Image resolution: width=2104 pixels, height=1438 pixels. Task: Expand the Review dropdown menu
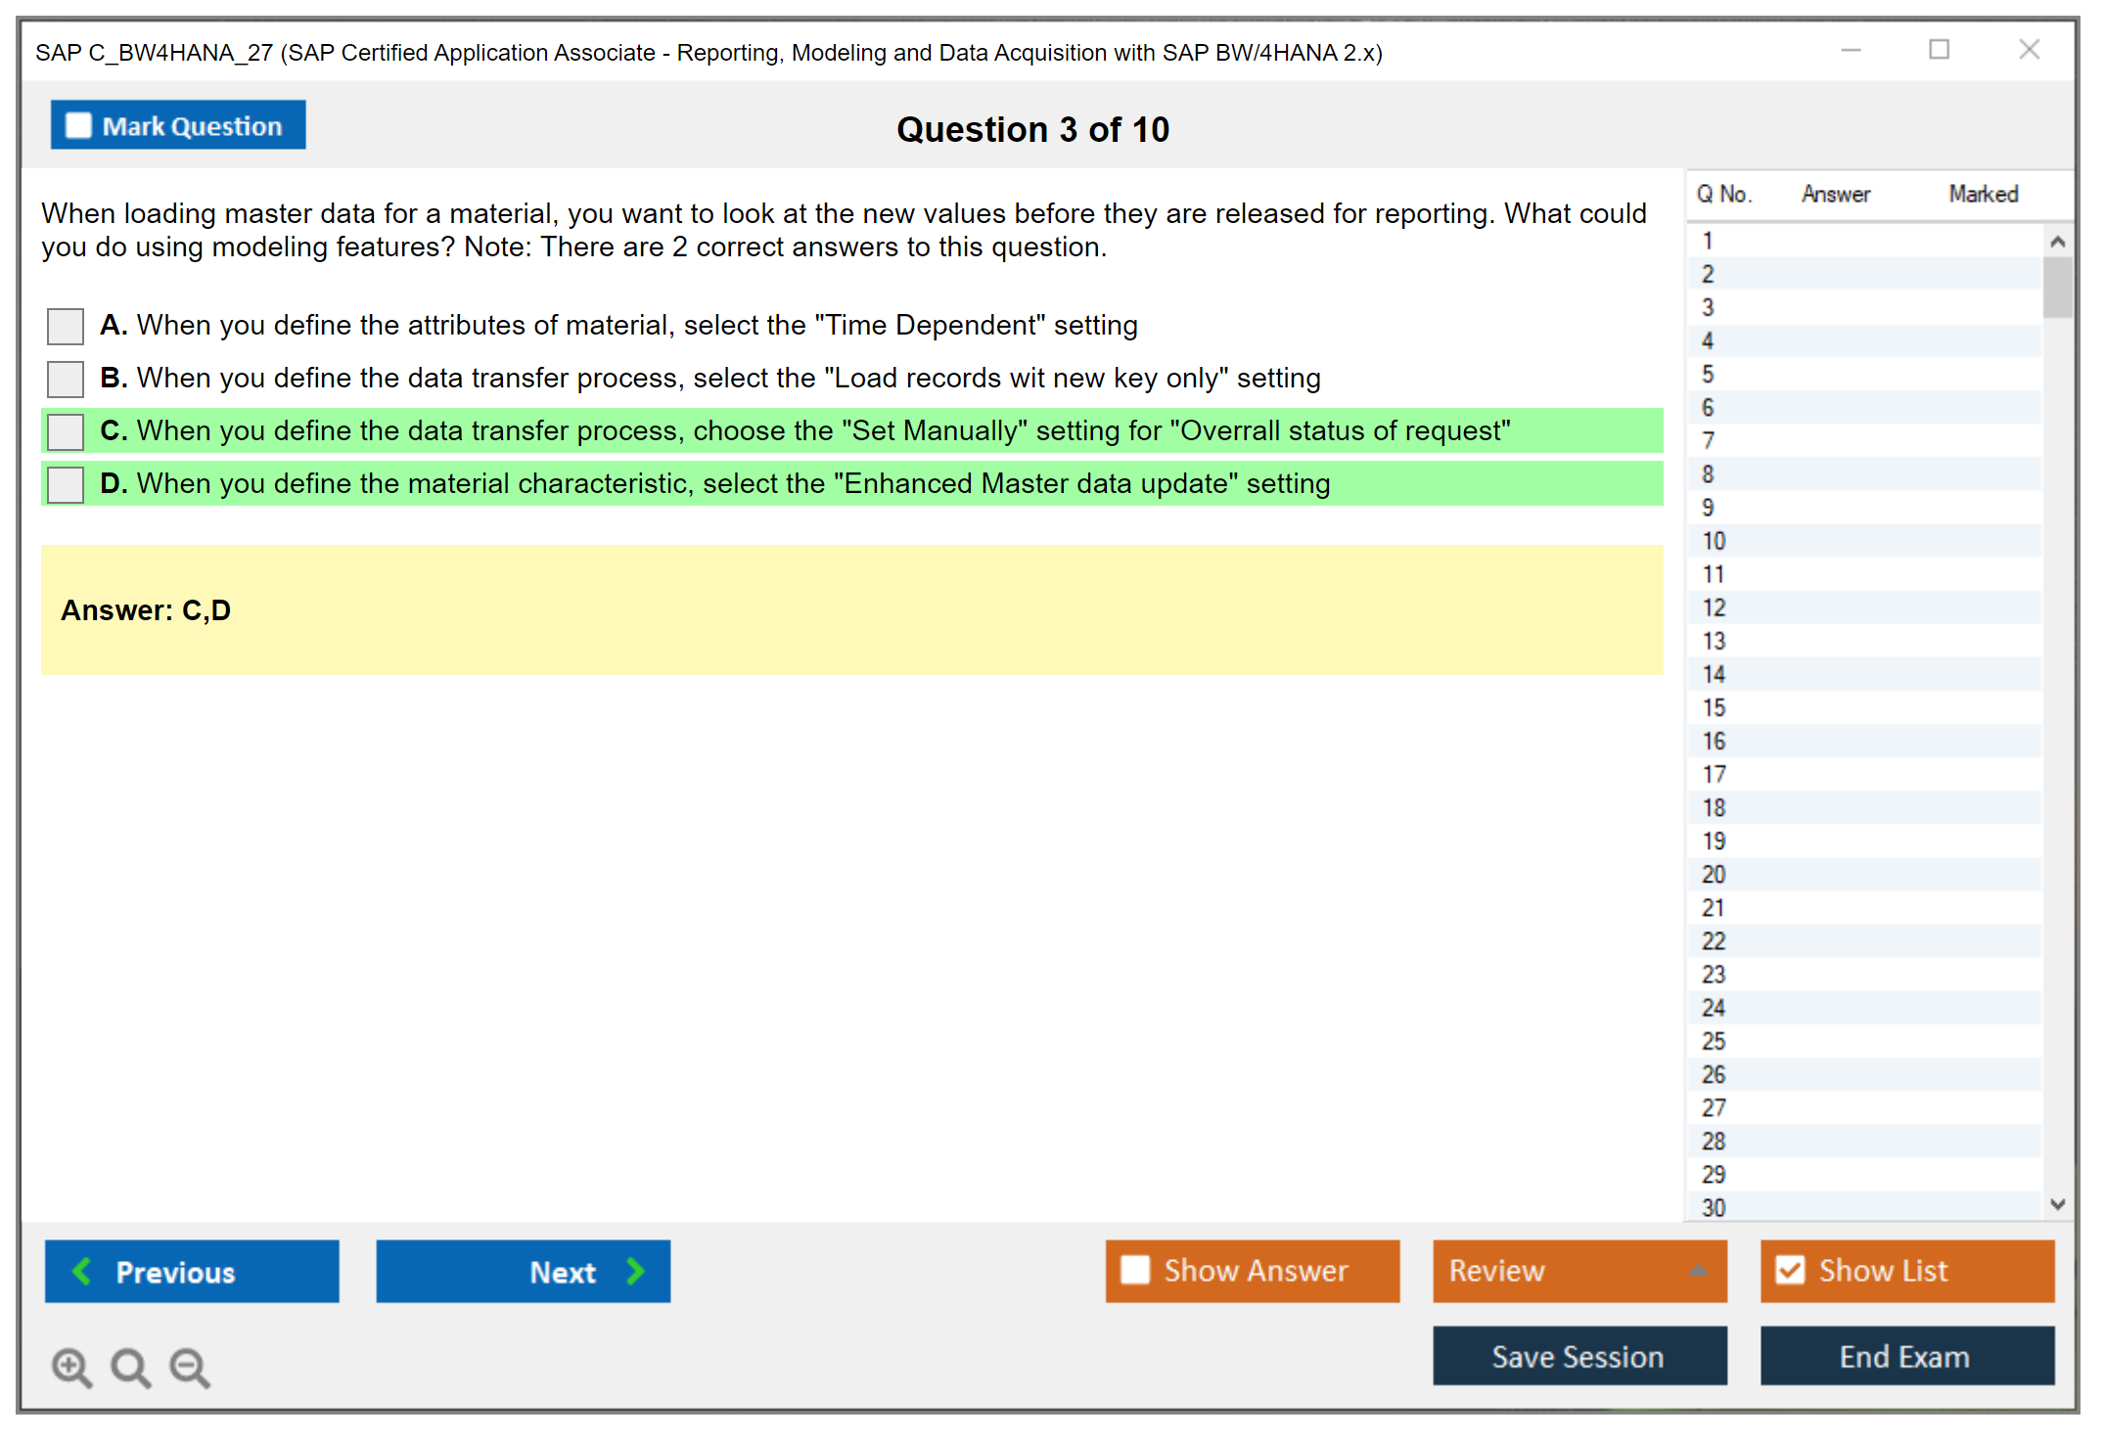pyautogui.click(x=1698, y=1271)
